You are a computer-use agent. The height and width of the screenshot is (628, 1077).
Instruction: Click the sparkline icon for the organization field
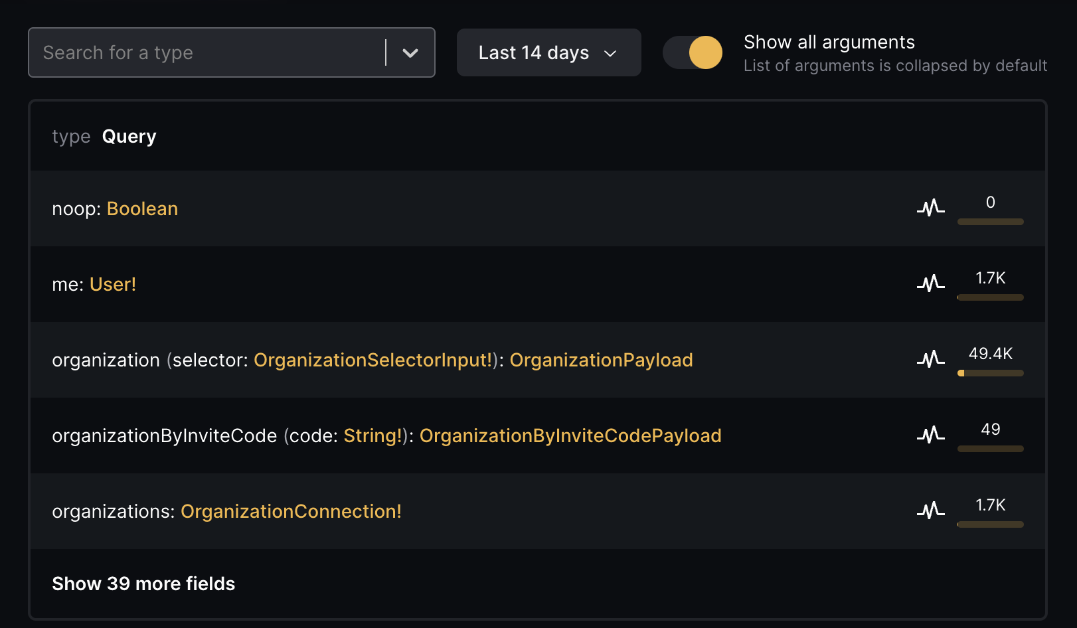[930, 359]
